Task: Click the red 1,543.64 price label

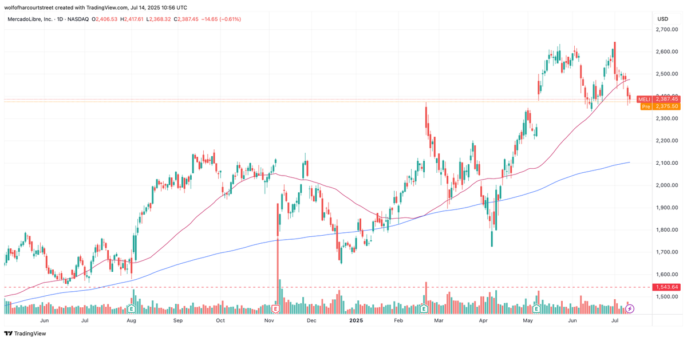Action: pyautogui.click(x=667, y=287)
